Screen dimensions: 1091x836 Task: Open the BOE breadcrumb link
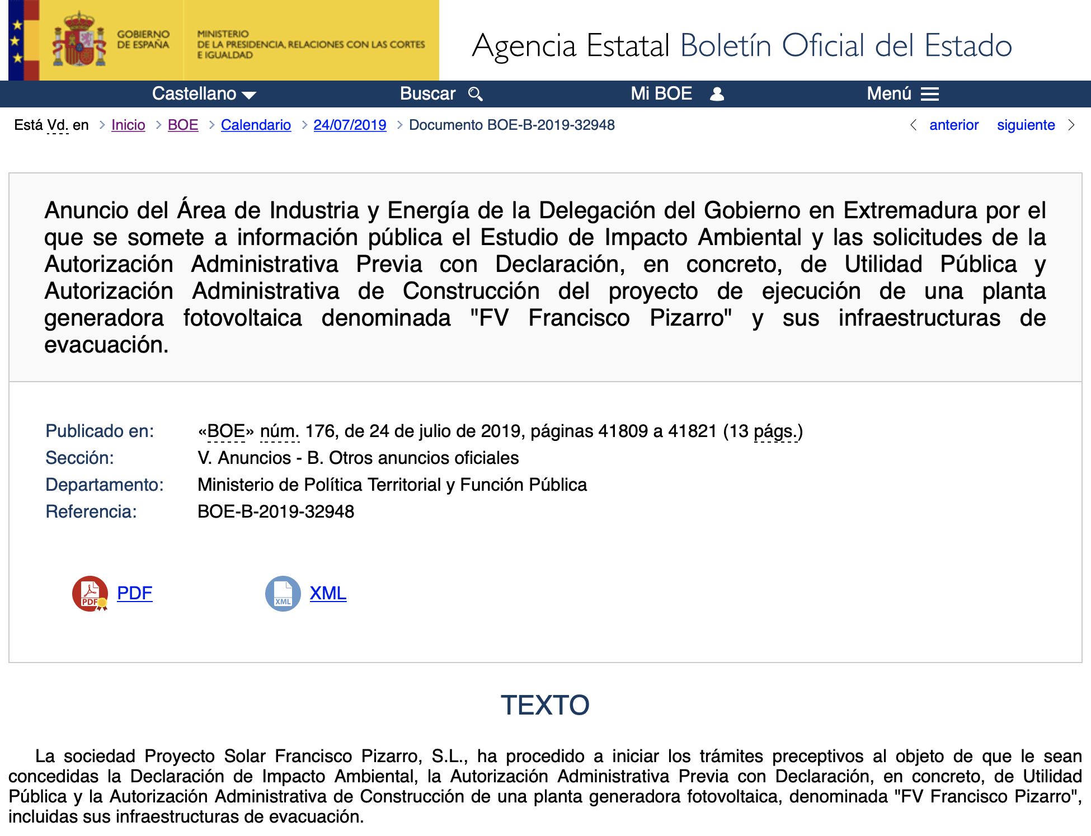click(183, 125)
